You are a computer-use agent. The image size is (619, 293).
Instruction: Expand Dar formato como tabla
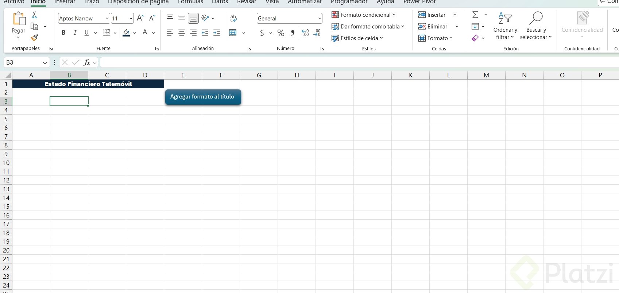coord(368,27)
